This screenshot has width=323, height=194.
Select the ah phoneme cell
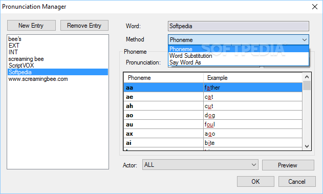[x=164, y=106]
